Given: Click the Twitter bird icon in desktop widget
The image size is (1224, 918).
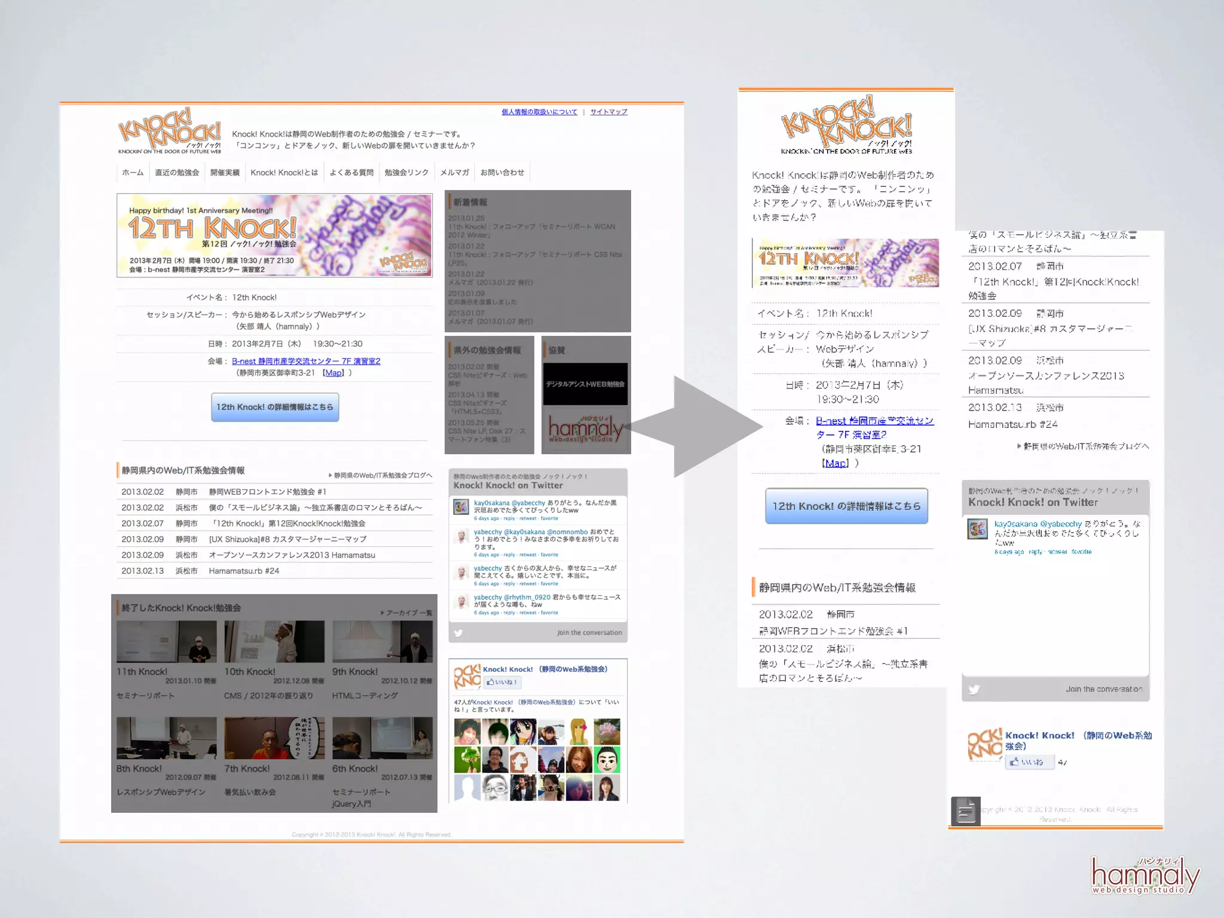Looking at the screenshot, I should [458, 633].
